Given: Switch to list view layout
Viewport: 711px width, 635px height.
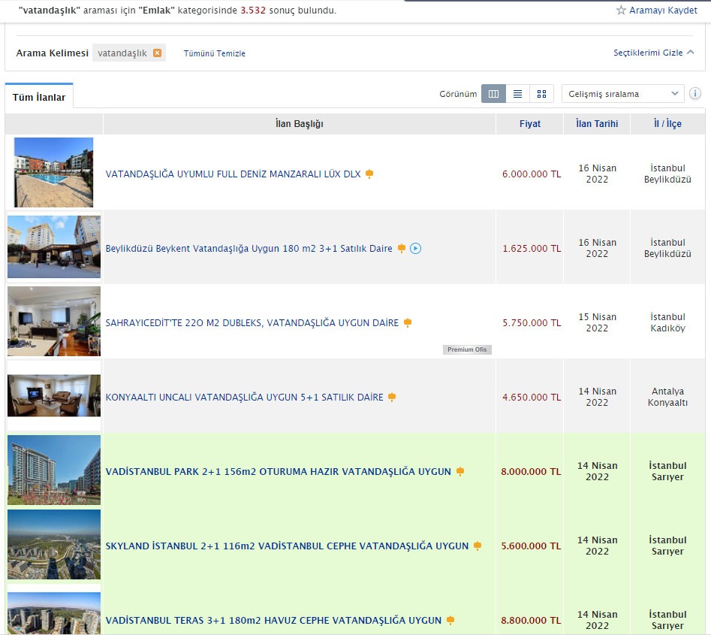Looking at the screenshot, I should coord(517,94).
